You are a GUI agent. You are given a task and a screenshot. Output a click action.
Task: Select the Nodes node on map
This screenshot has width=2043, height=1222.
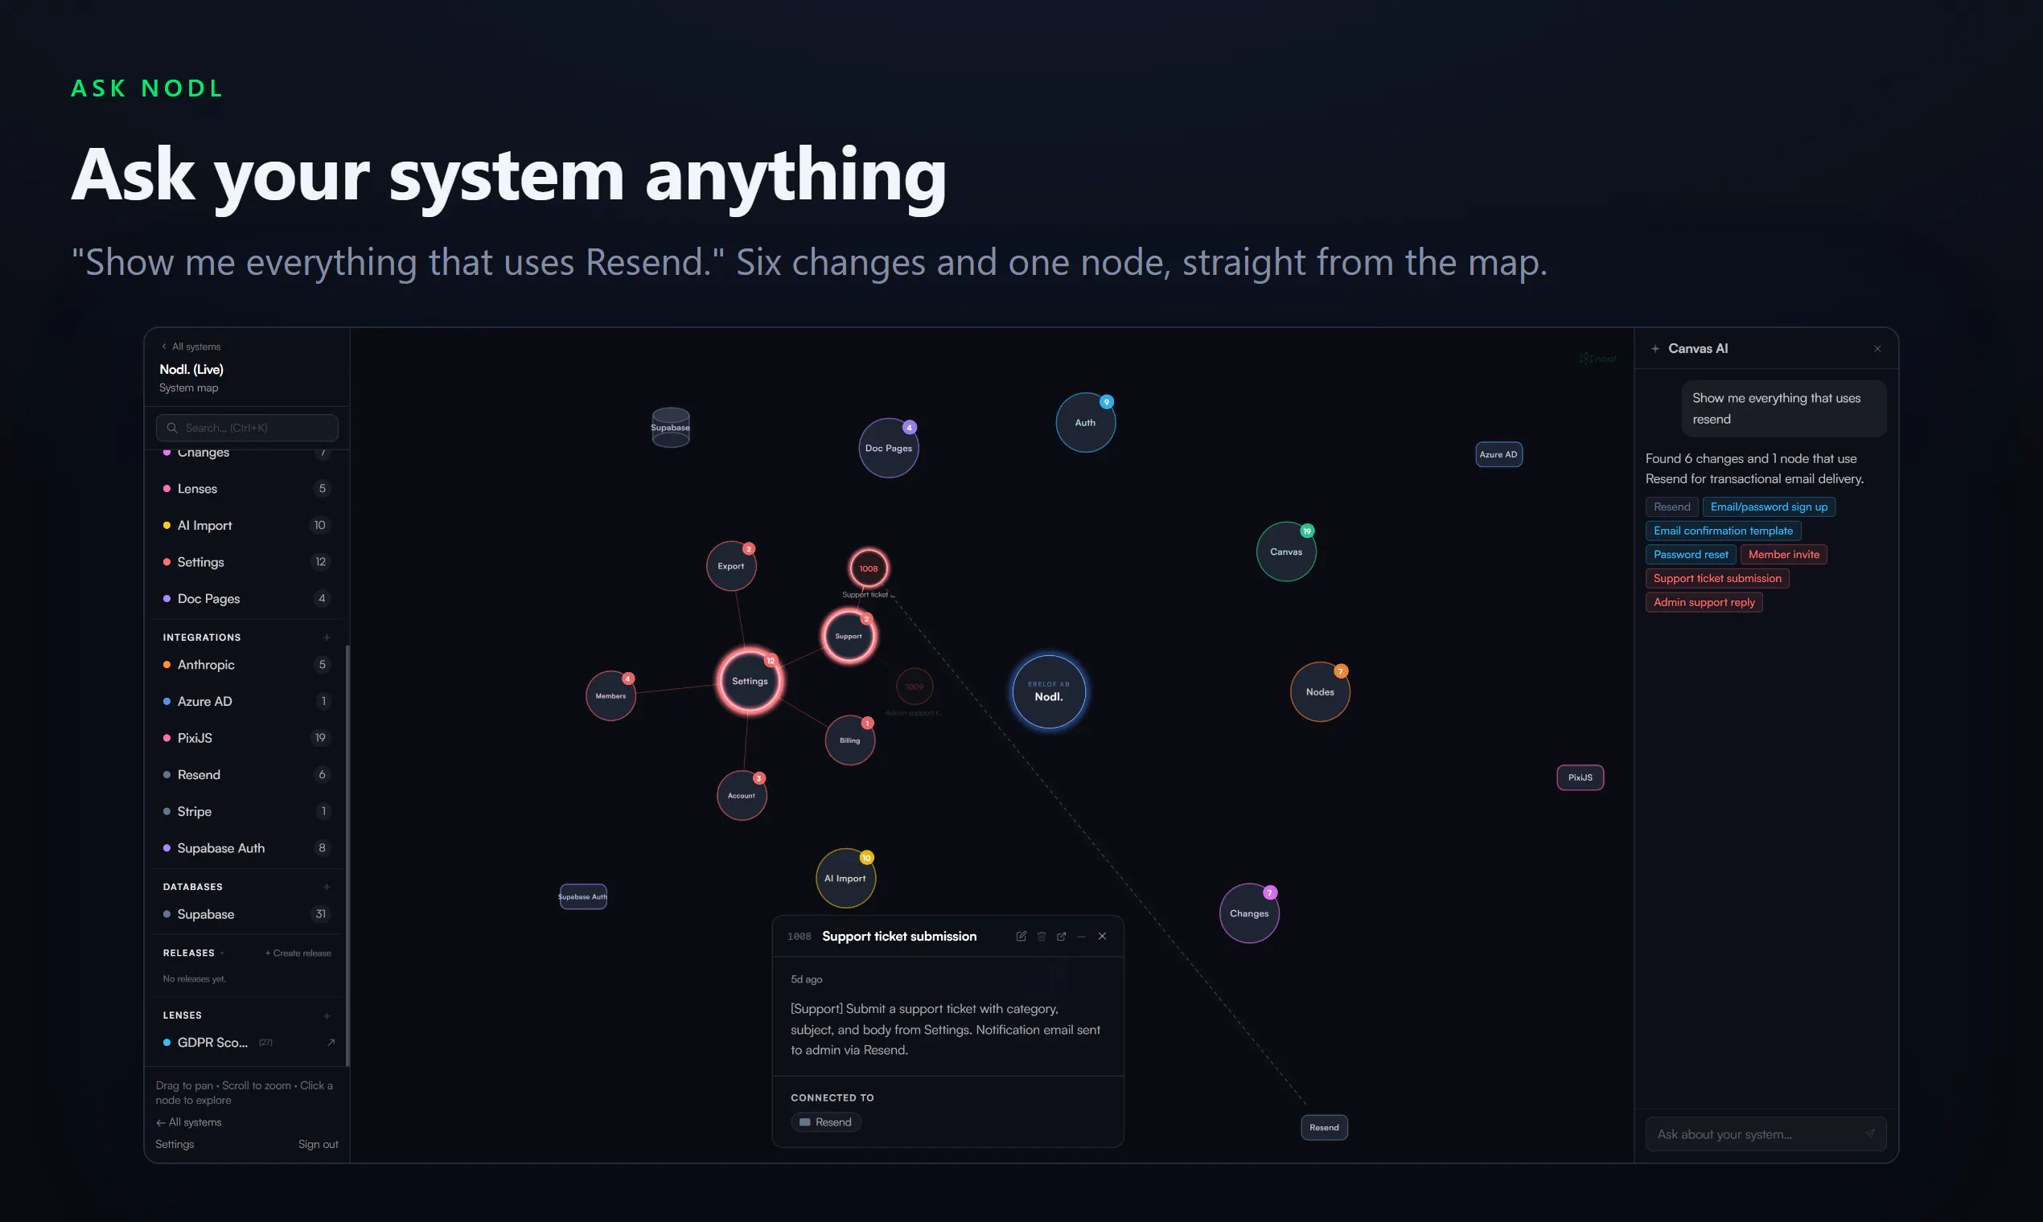pos(1320,691)
